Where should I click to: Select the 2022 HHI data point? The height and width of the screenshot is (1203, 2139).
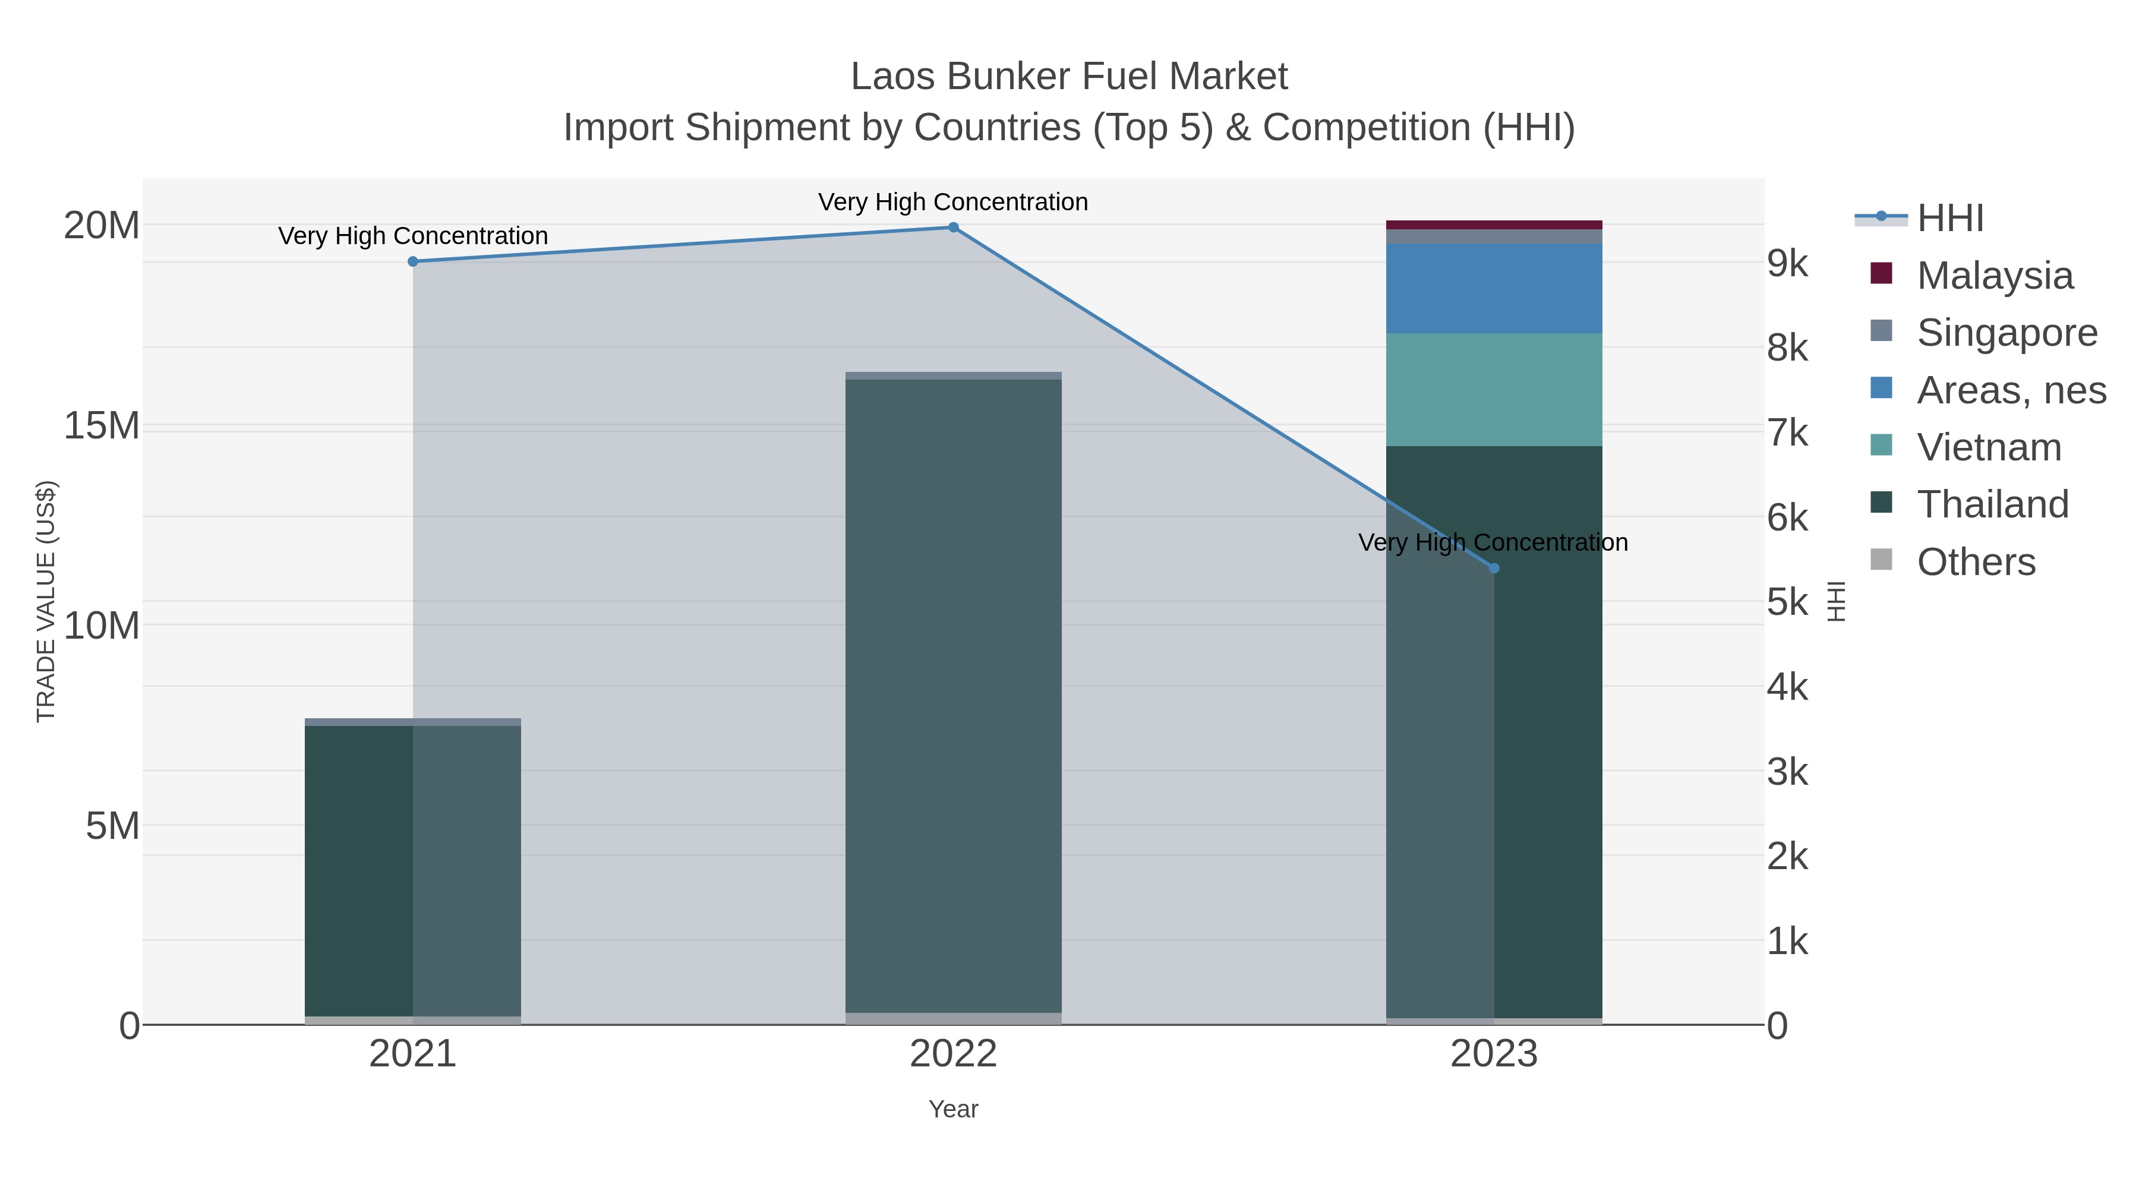[953, 228]
